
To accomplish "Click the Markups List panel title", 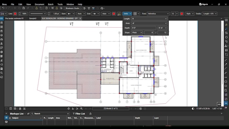I will click(x=17, y=114).
